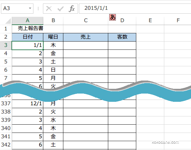191x150 pixels.
Task: Select column B header
Action: coord(53,21)
